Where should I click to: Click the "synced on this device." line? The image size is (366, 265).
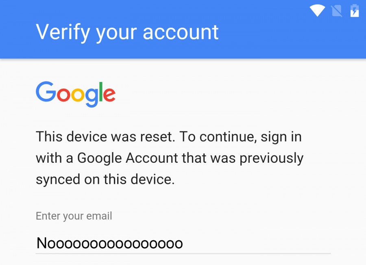(x=105, y=179)
